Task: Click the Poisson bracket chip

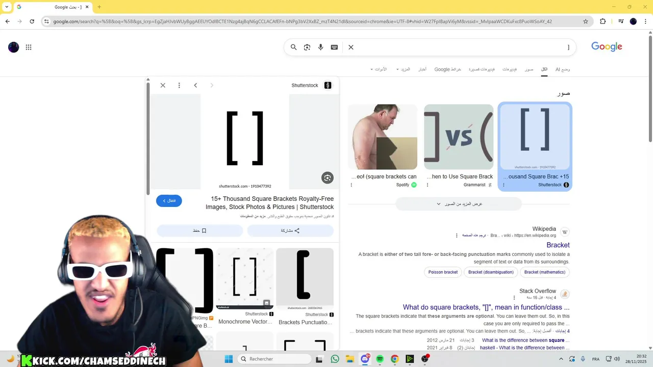Action: click(x=443, y=272)
